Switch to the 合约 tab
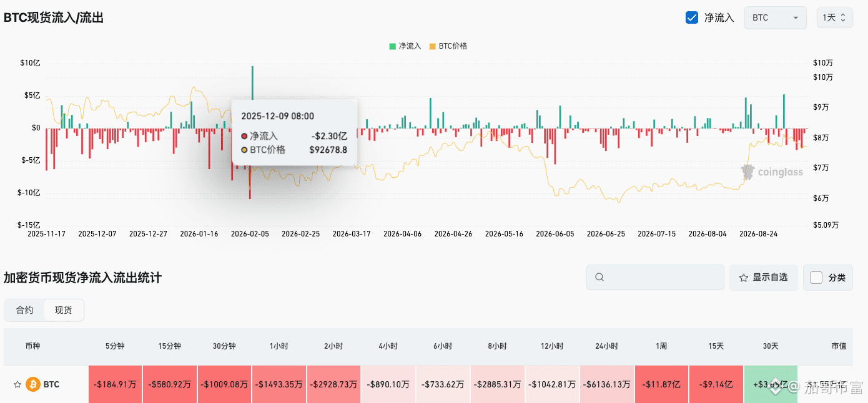868x403 pixels. point(25,310)
